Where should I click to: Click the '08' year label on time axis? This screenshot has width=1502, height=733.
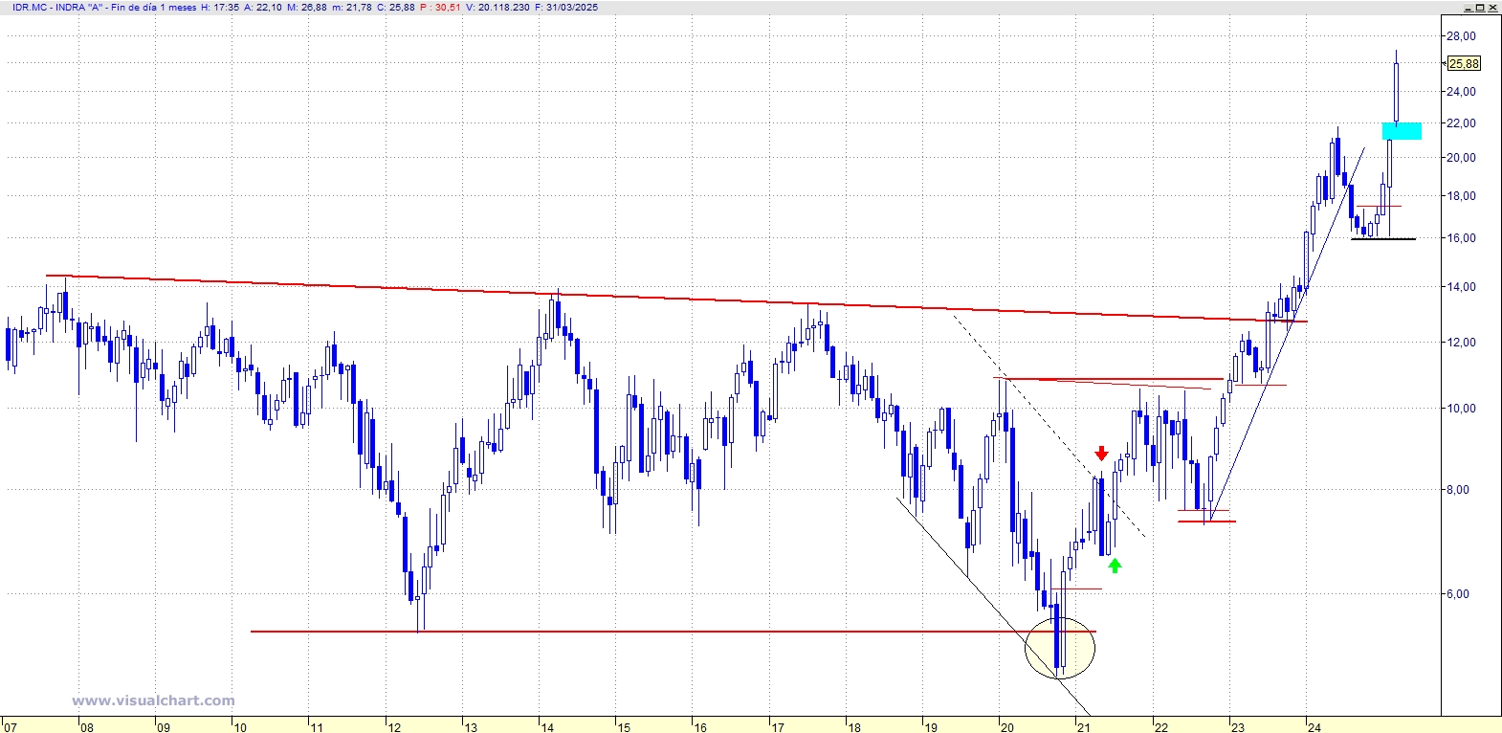pos(87,727)
